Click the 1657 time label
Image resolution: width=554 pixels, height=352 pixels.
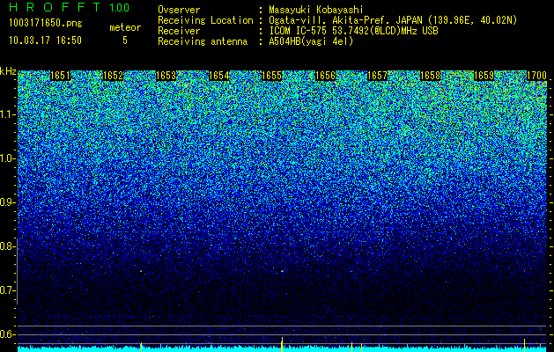[x=378, y=76]
